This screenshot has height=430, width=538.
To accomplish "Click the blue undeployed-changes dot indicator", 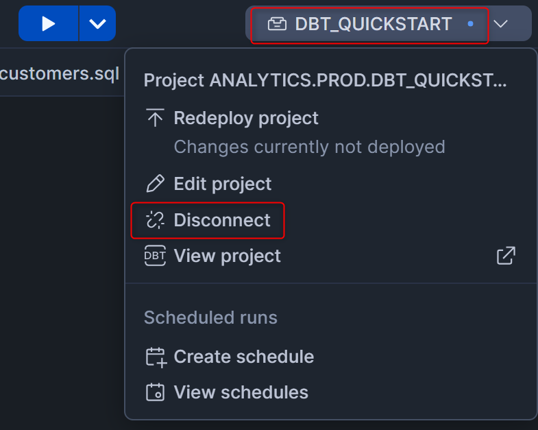I will 470,24.
